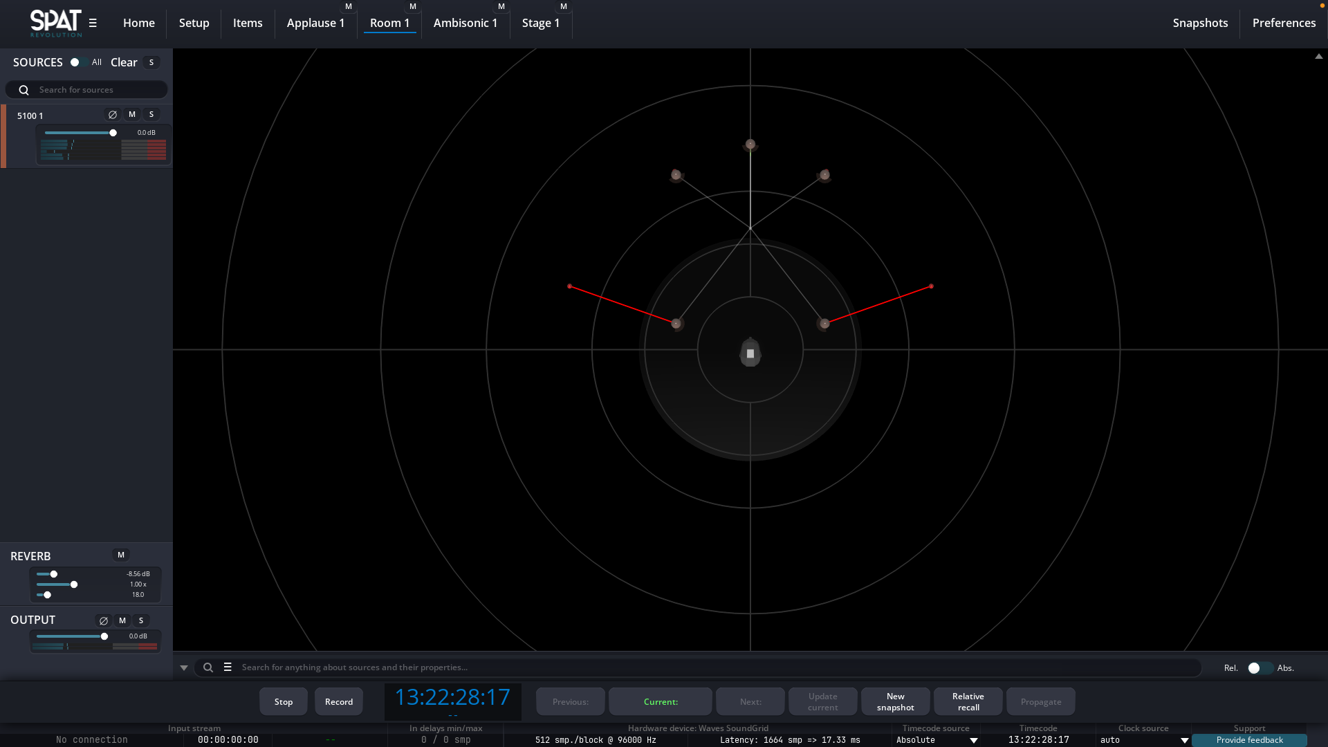Select source row 5100 1
This screenshot has width=1328, height=747.
pyautogui.click(x=86, y=136)
